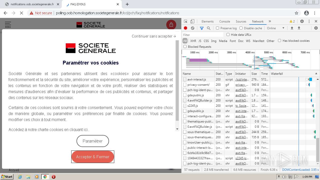This screenshot has height=180, width=320.
Task: Toggle the device toolbar icon
Action: tap(192, 21)
